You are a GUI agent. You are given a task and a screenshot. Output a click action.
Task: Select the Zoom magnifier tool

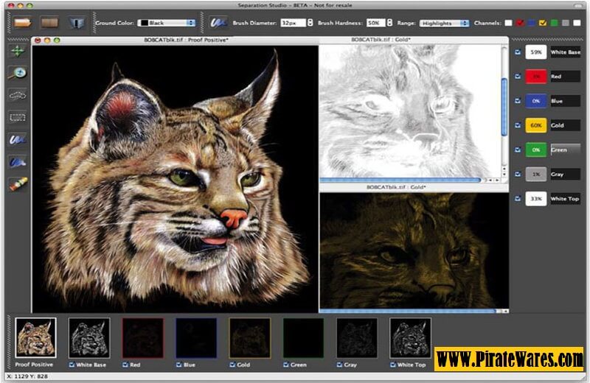(18, 73)
